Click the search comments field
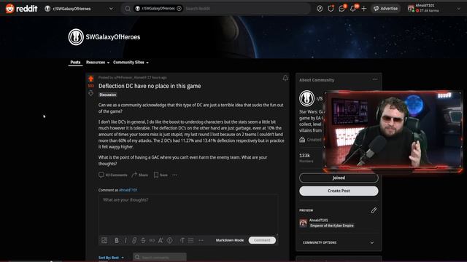 tap(160, 257)
